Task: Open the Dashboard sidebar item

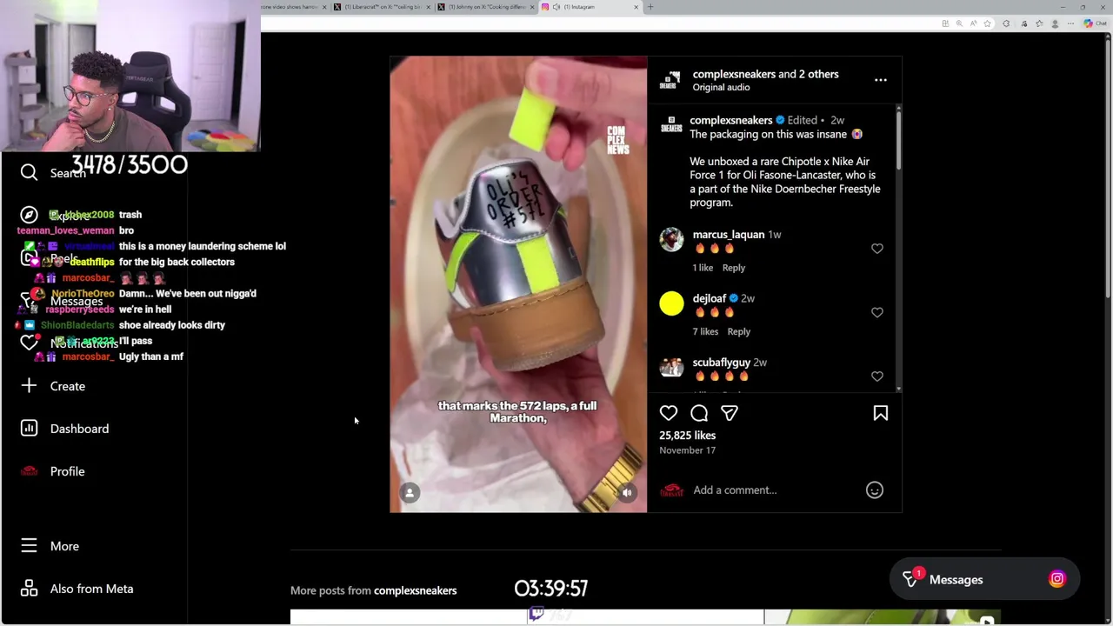Action: (65, 429)
